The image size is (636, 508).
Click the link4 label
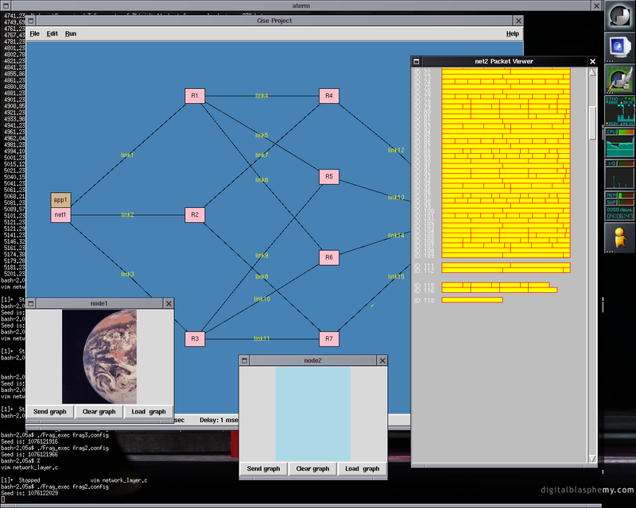(x=262, y=95)
